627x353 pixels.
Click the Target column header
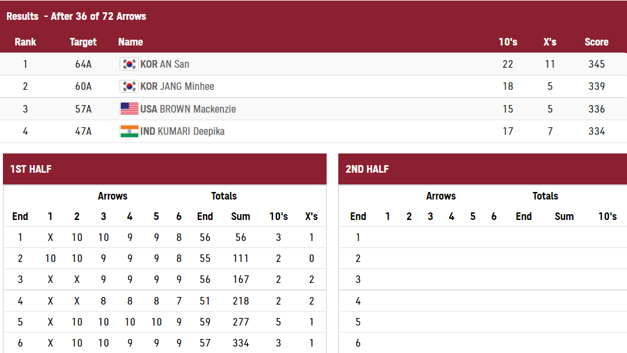point(83,42)
